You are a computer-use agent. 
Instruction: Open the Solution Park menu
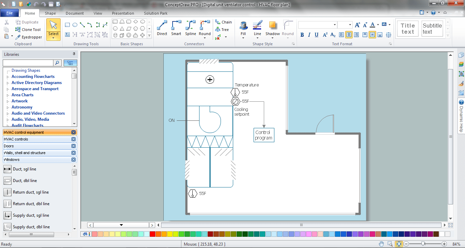pyautogui.click(x=155, y=13)
